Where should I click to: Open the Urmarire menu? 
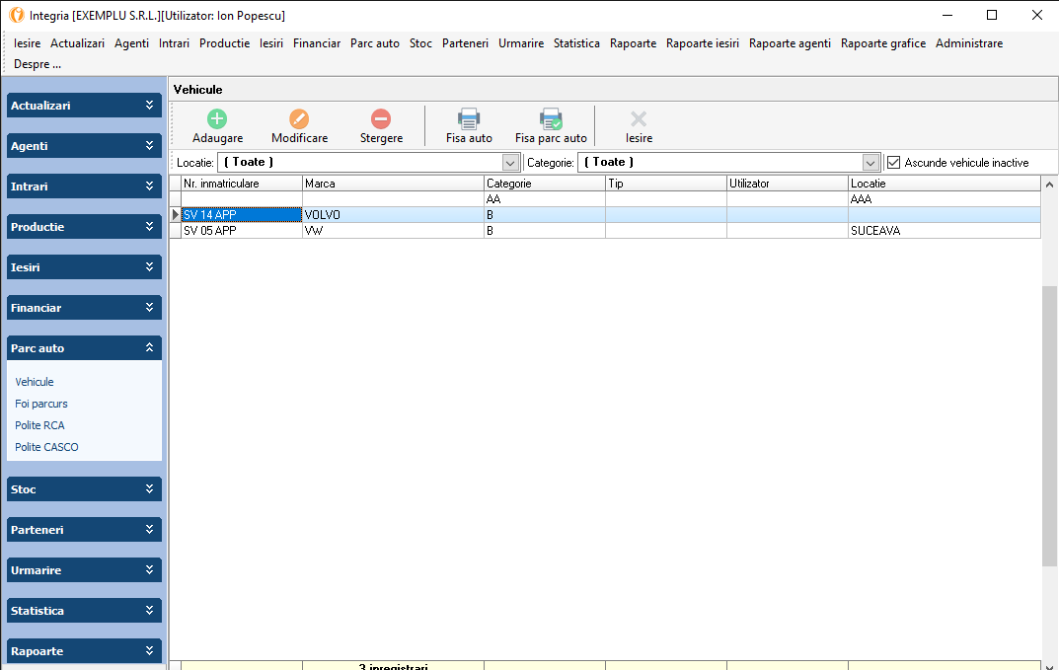[x=521, y=43]
